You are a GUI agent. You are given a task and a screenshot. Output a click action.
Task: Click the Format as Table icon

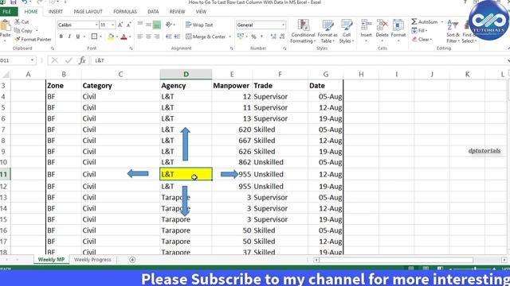point(328,25)
